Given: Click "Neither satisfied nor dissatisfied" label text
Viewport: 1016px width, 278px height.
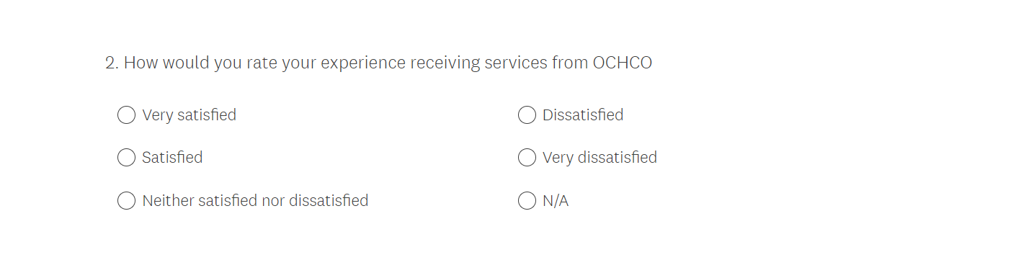Looking at the screenshot, I should (x=255, y=201).
